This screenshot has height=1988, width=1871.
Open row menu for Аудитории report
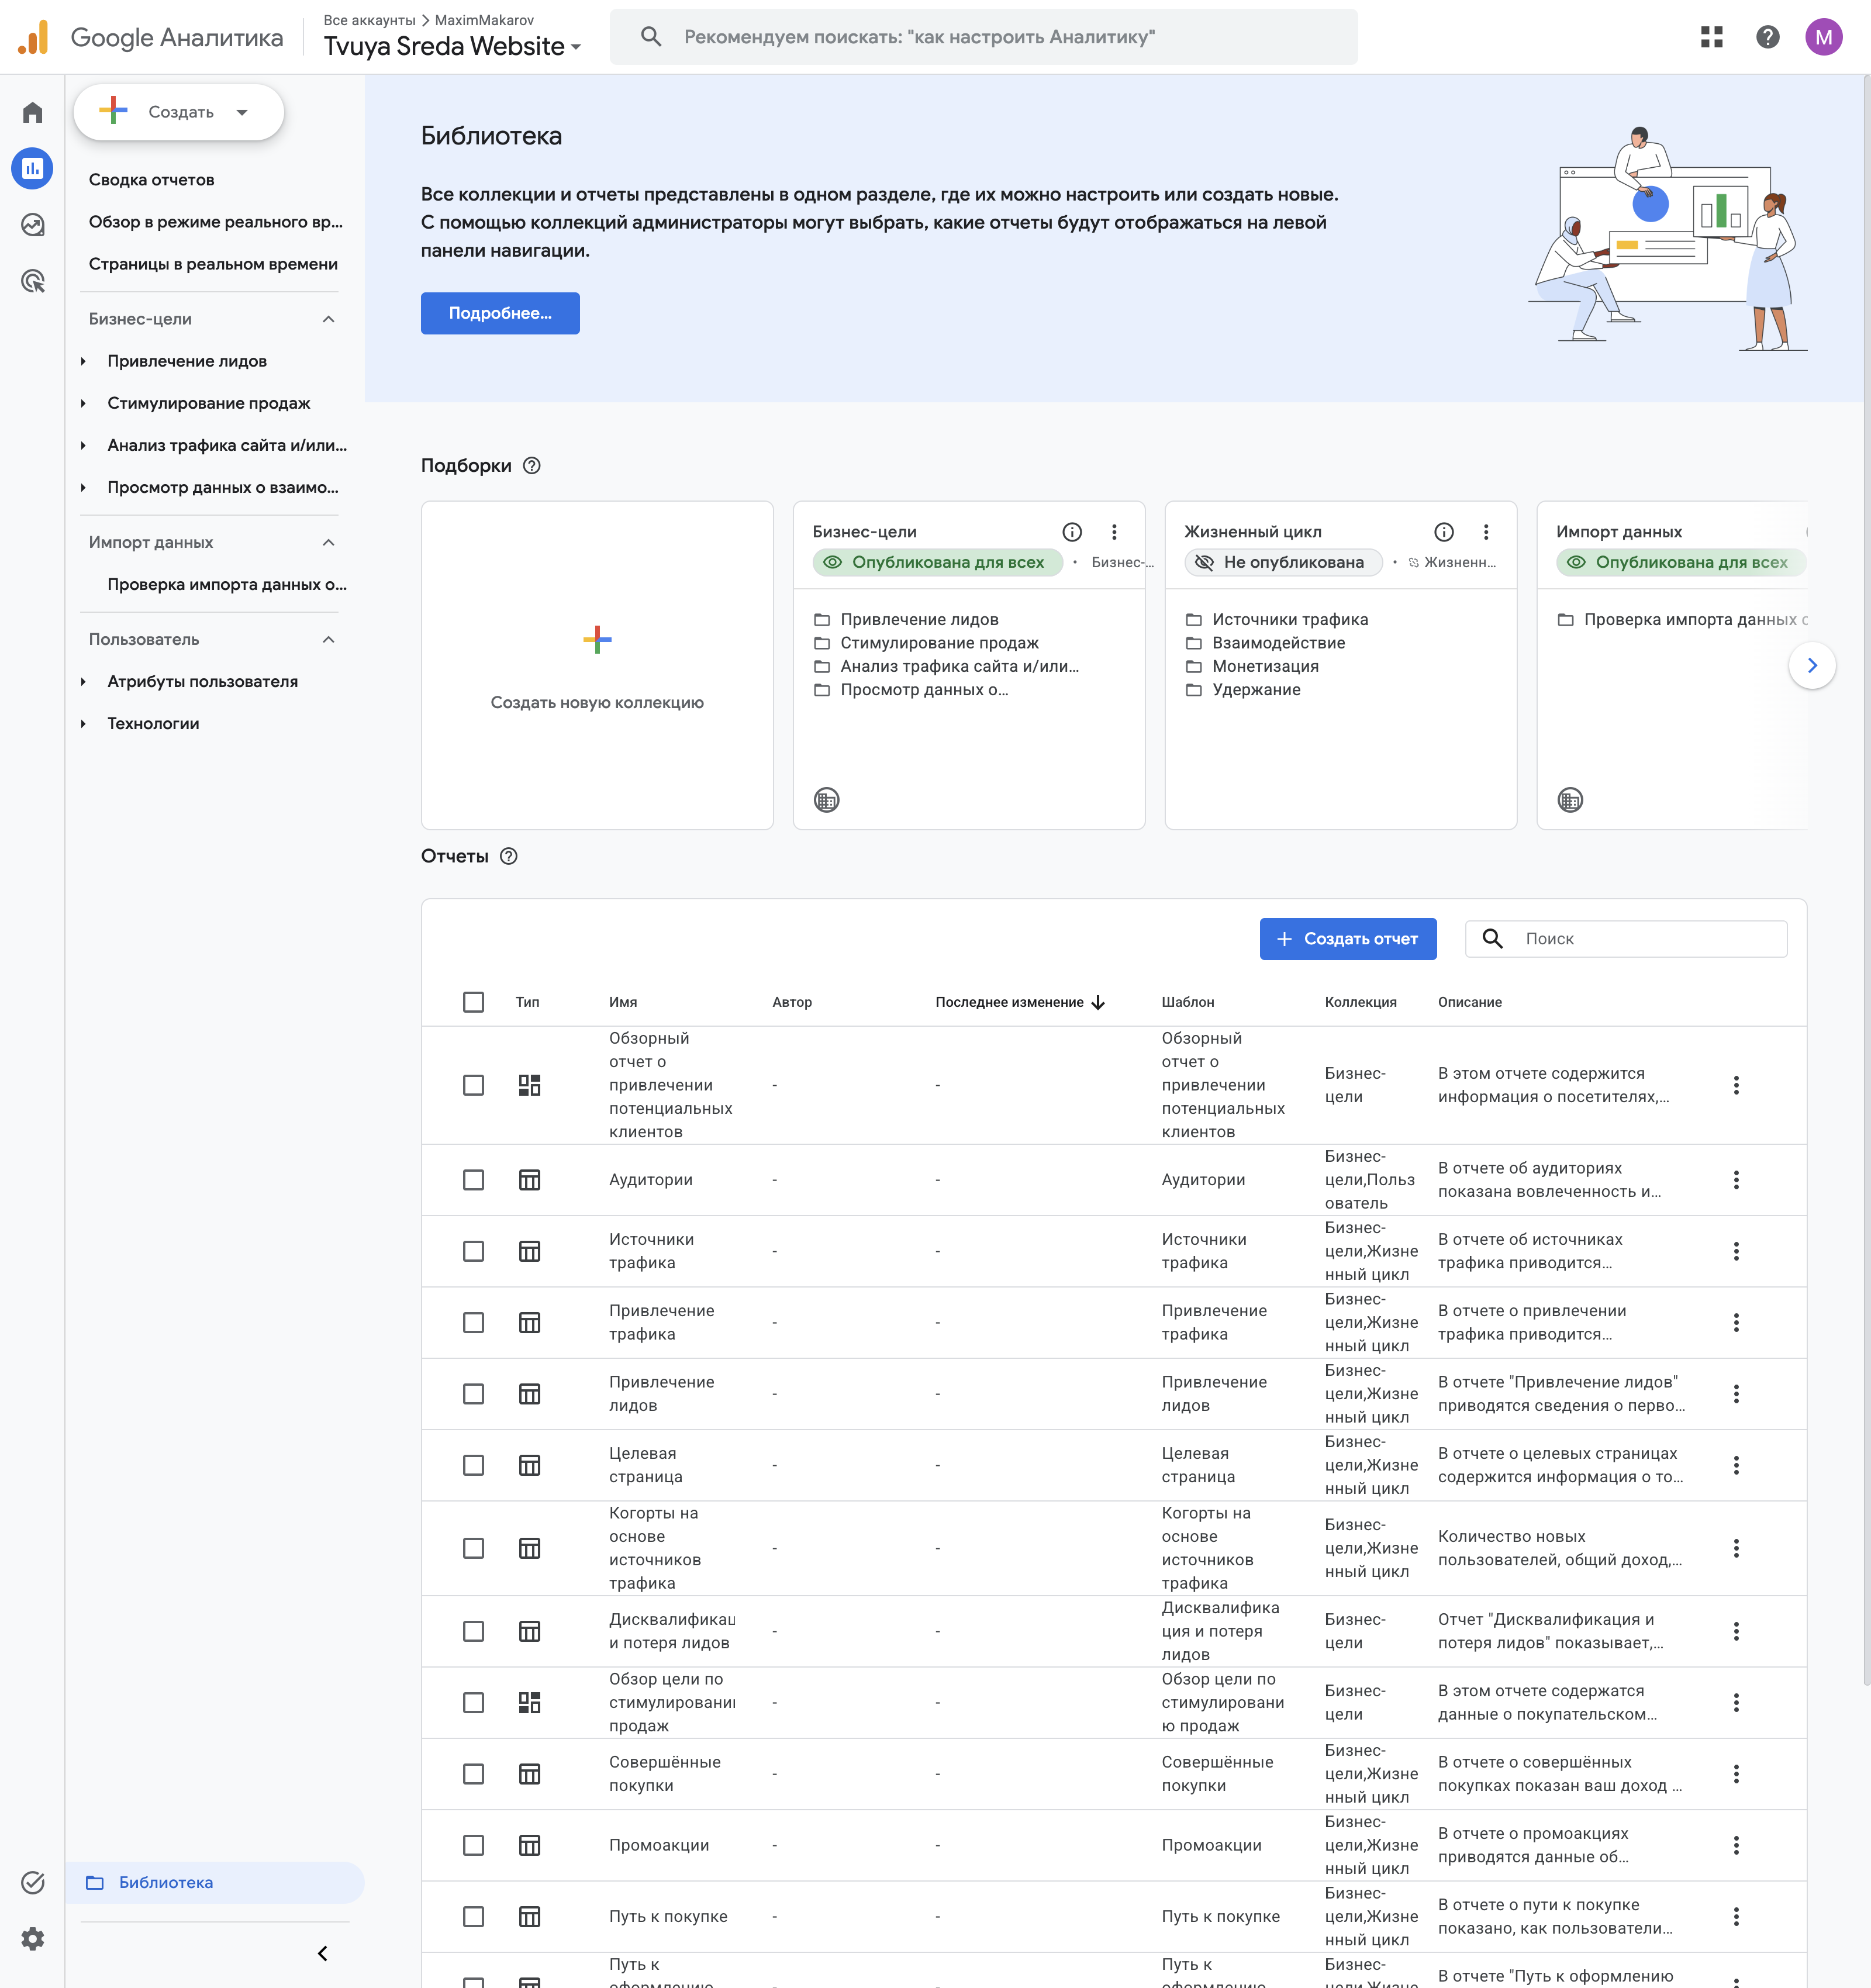pyautogui.click(x=1736, y=1180)
